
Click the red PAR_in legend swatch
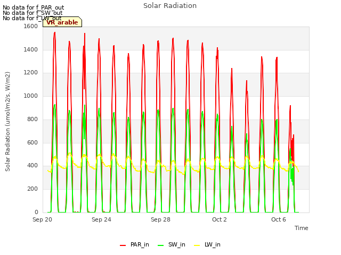[123, 245]
